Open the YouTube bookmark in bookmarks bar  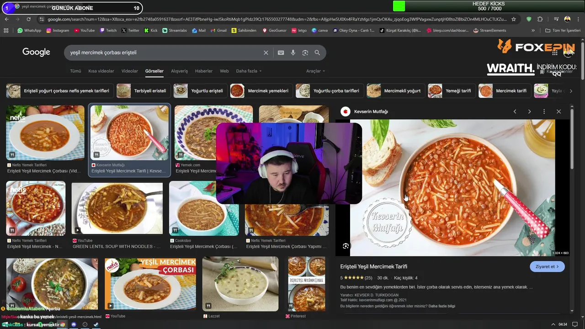click(84, 31)
